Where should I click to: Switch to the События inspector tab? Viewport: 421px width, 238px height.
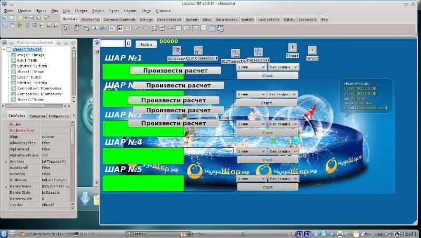[37, 116]
